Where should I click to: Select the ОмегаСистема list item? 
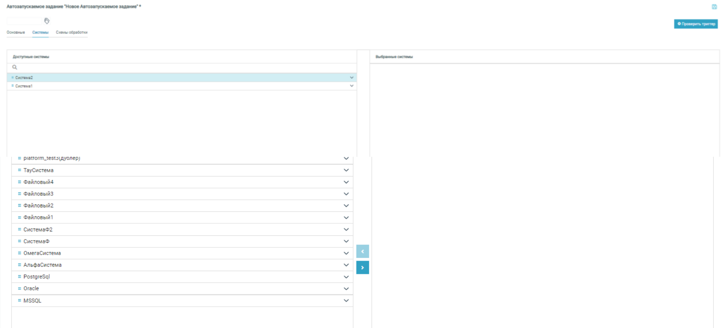point(42,253)
